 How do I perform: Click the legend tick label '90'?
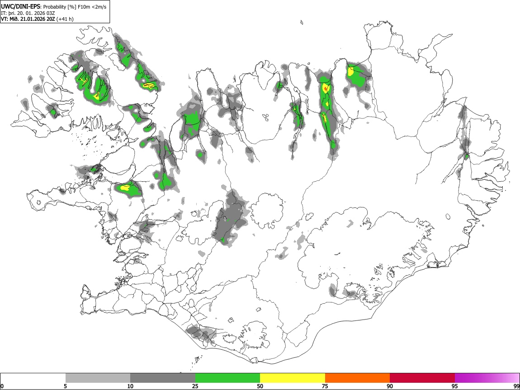pyautogui.click(x=390, y=386)
